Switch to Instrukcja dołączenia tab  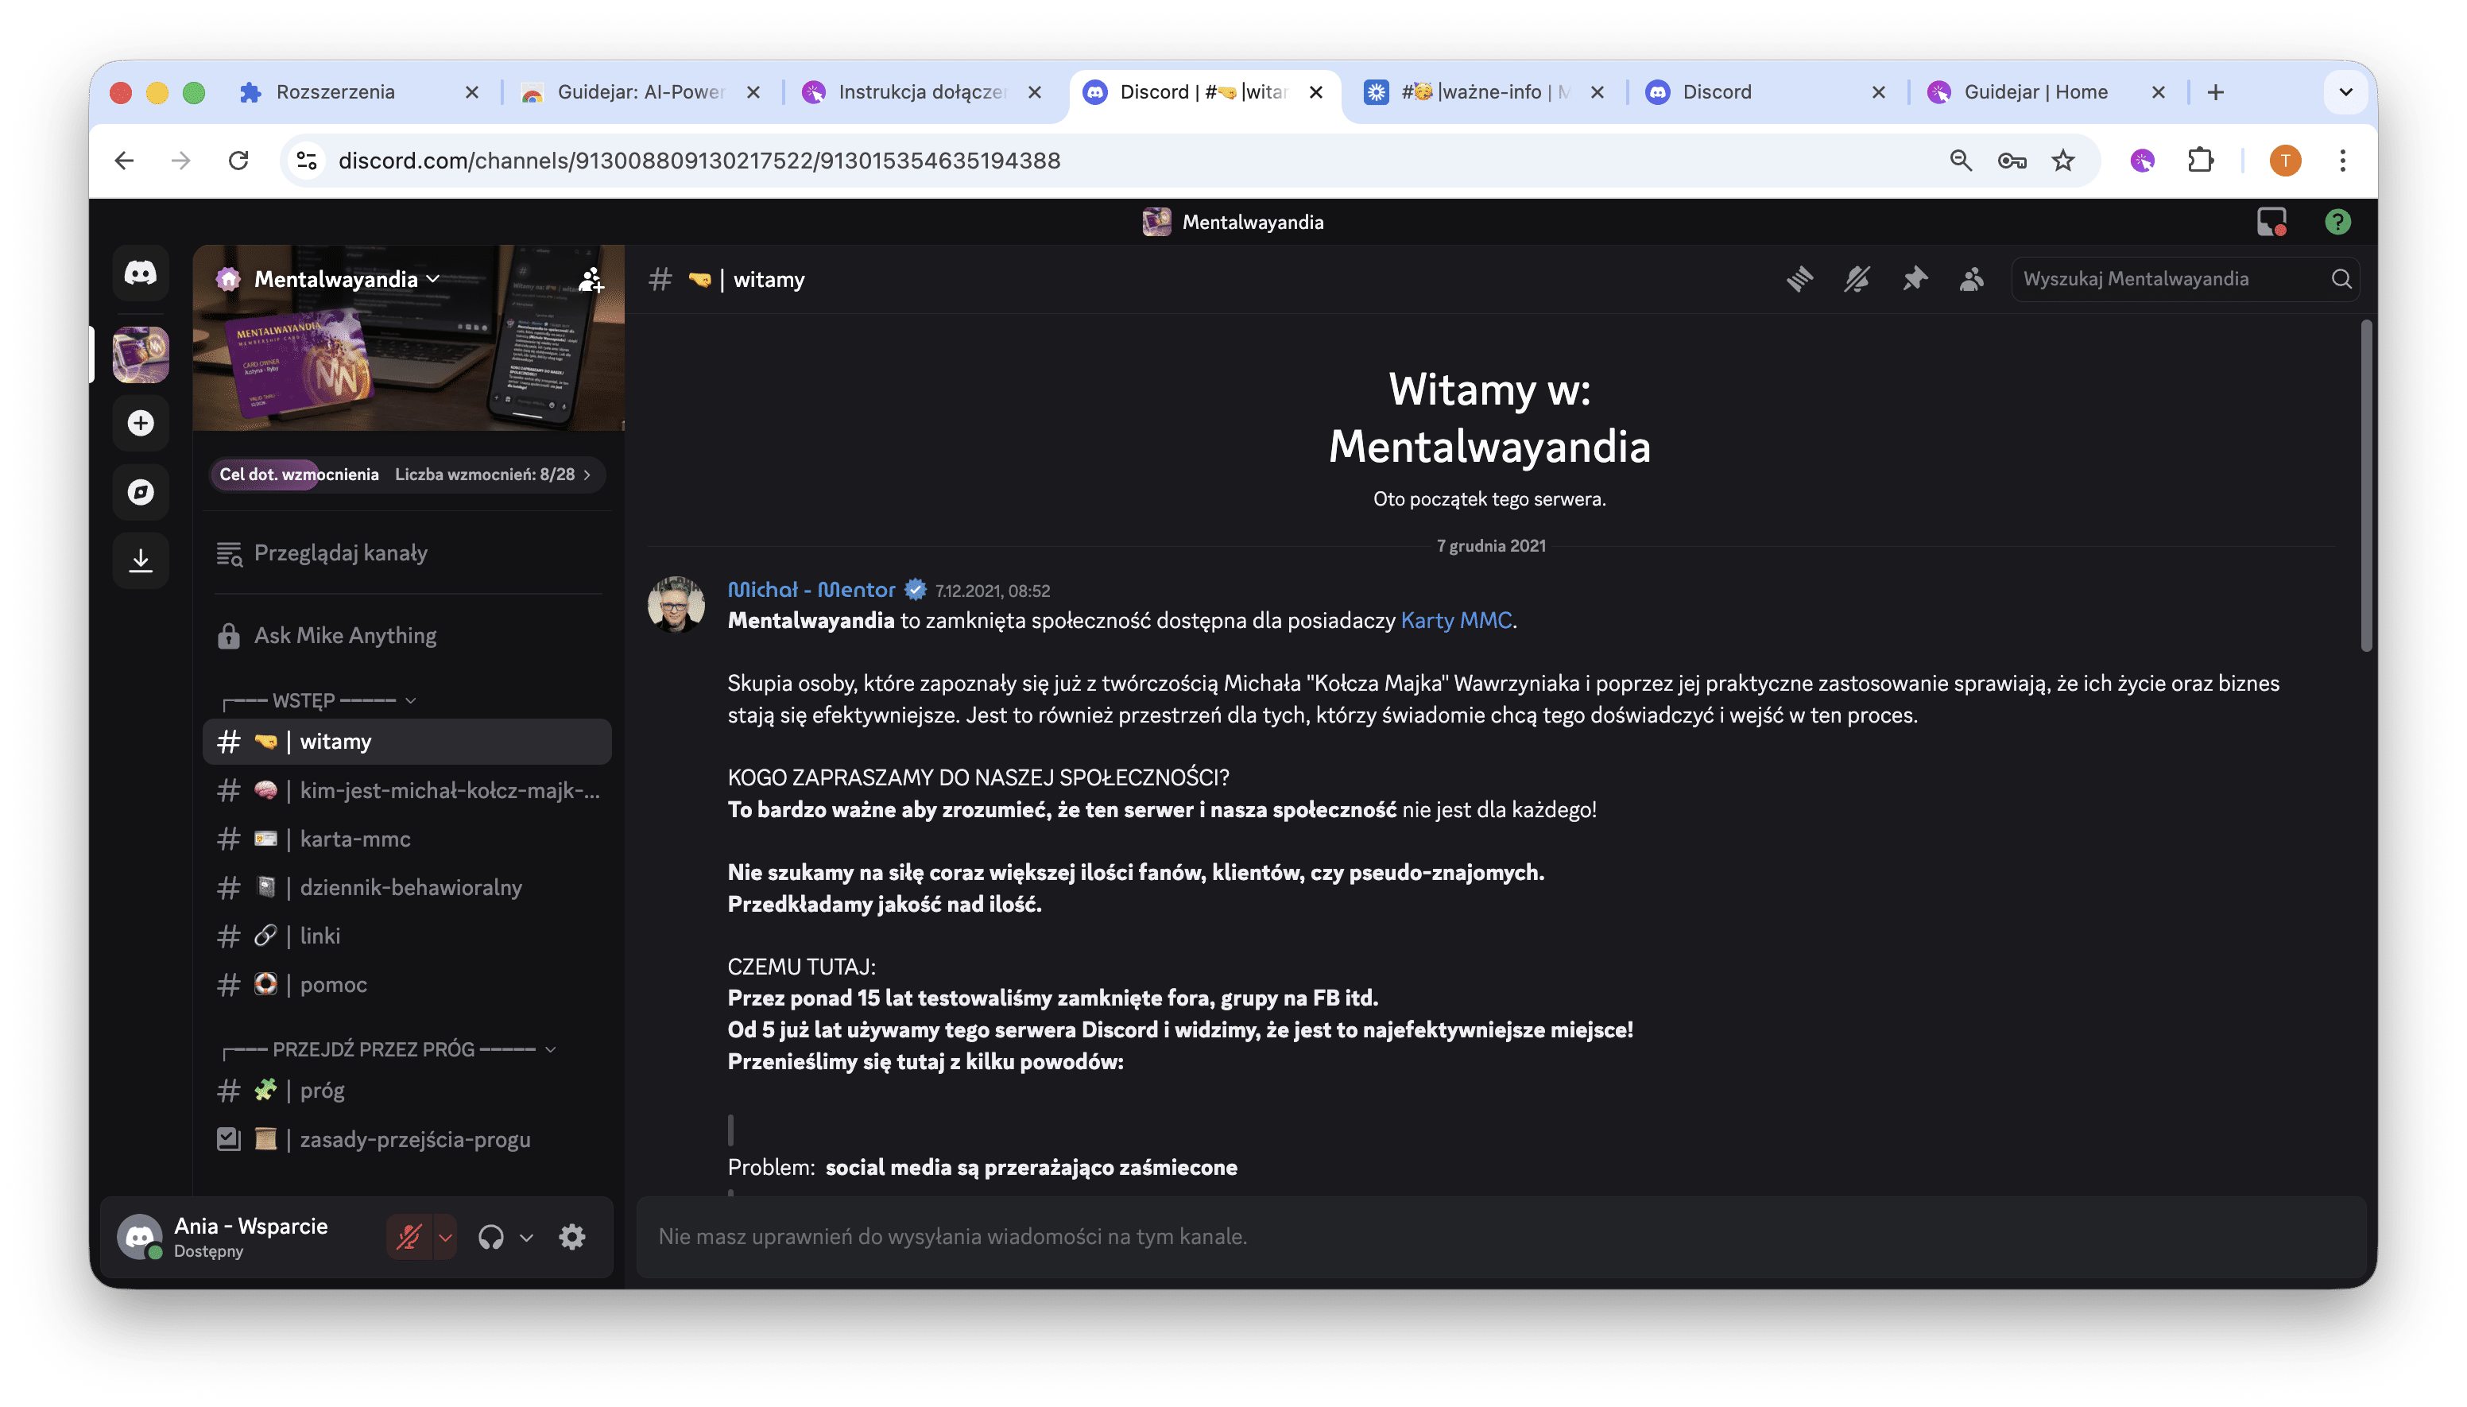tap(921, 91)
